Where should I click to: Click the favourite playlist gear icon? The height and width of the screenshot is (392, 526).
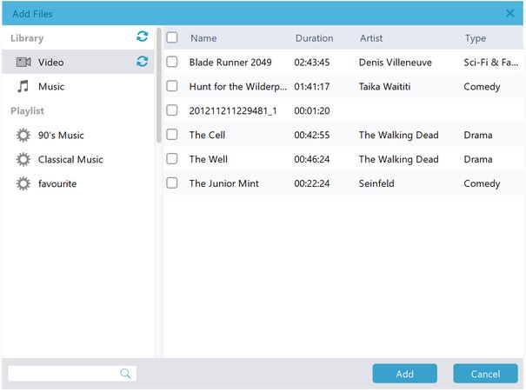pos(23,183)
